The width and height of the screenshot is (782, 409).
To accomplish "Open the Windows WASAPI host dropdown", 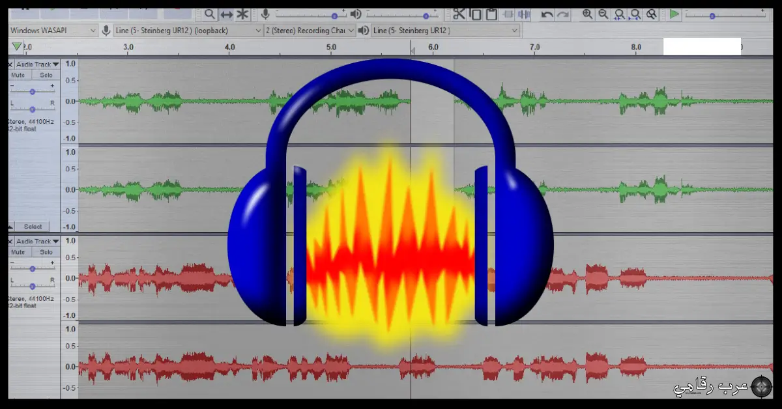I will pyautogui.click(x=53, y=30).
